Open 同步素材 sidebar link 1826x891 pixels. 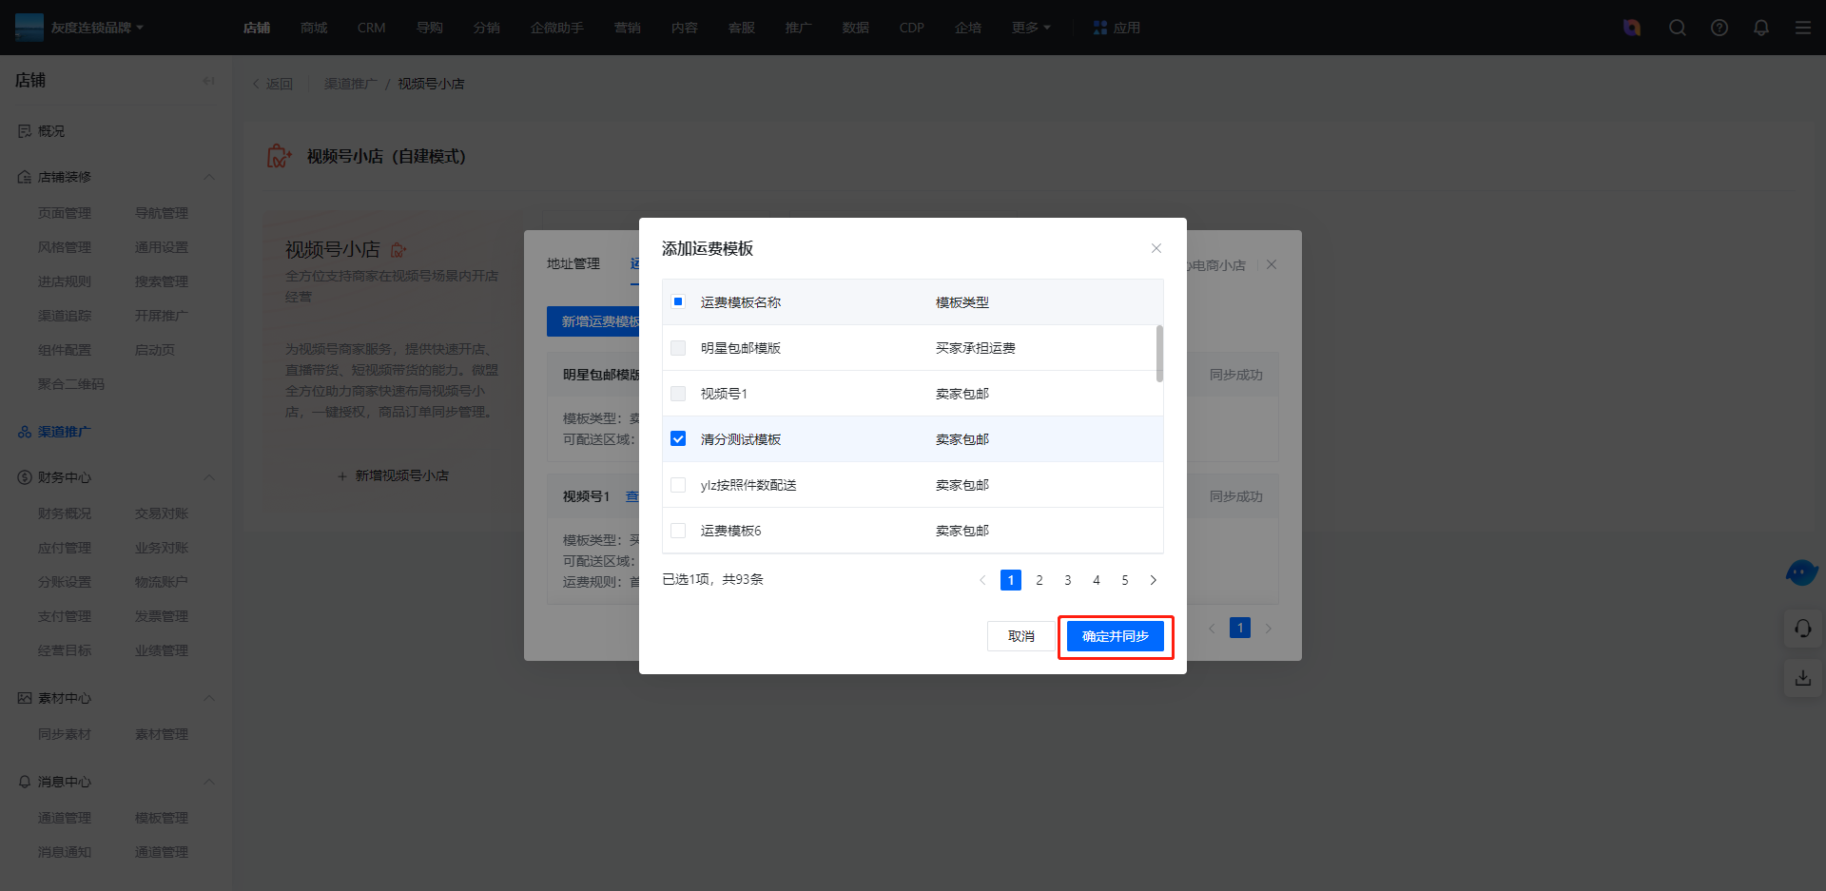click(65, 734)
